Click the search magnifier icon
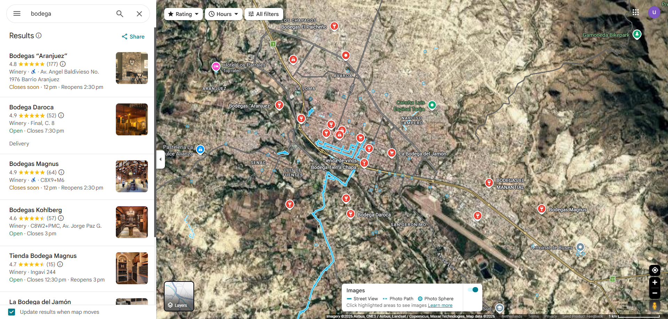Viewport: 668px width, 319px height. 120,14
